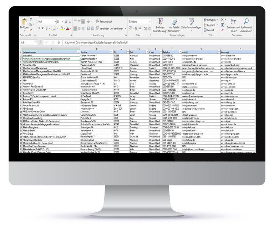Increase font size with large A icon
This screenshot has width=274, height=231.
66,21
